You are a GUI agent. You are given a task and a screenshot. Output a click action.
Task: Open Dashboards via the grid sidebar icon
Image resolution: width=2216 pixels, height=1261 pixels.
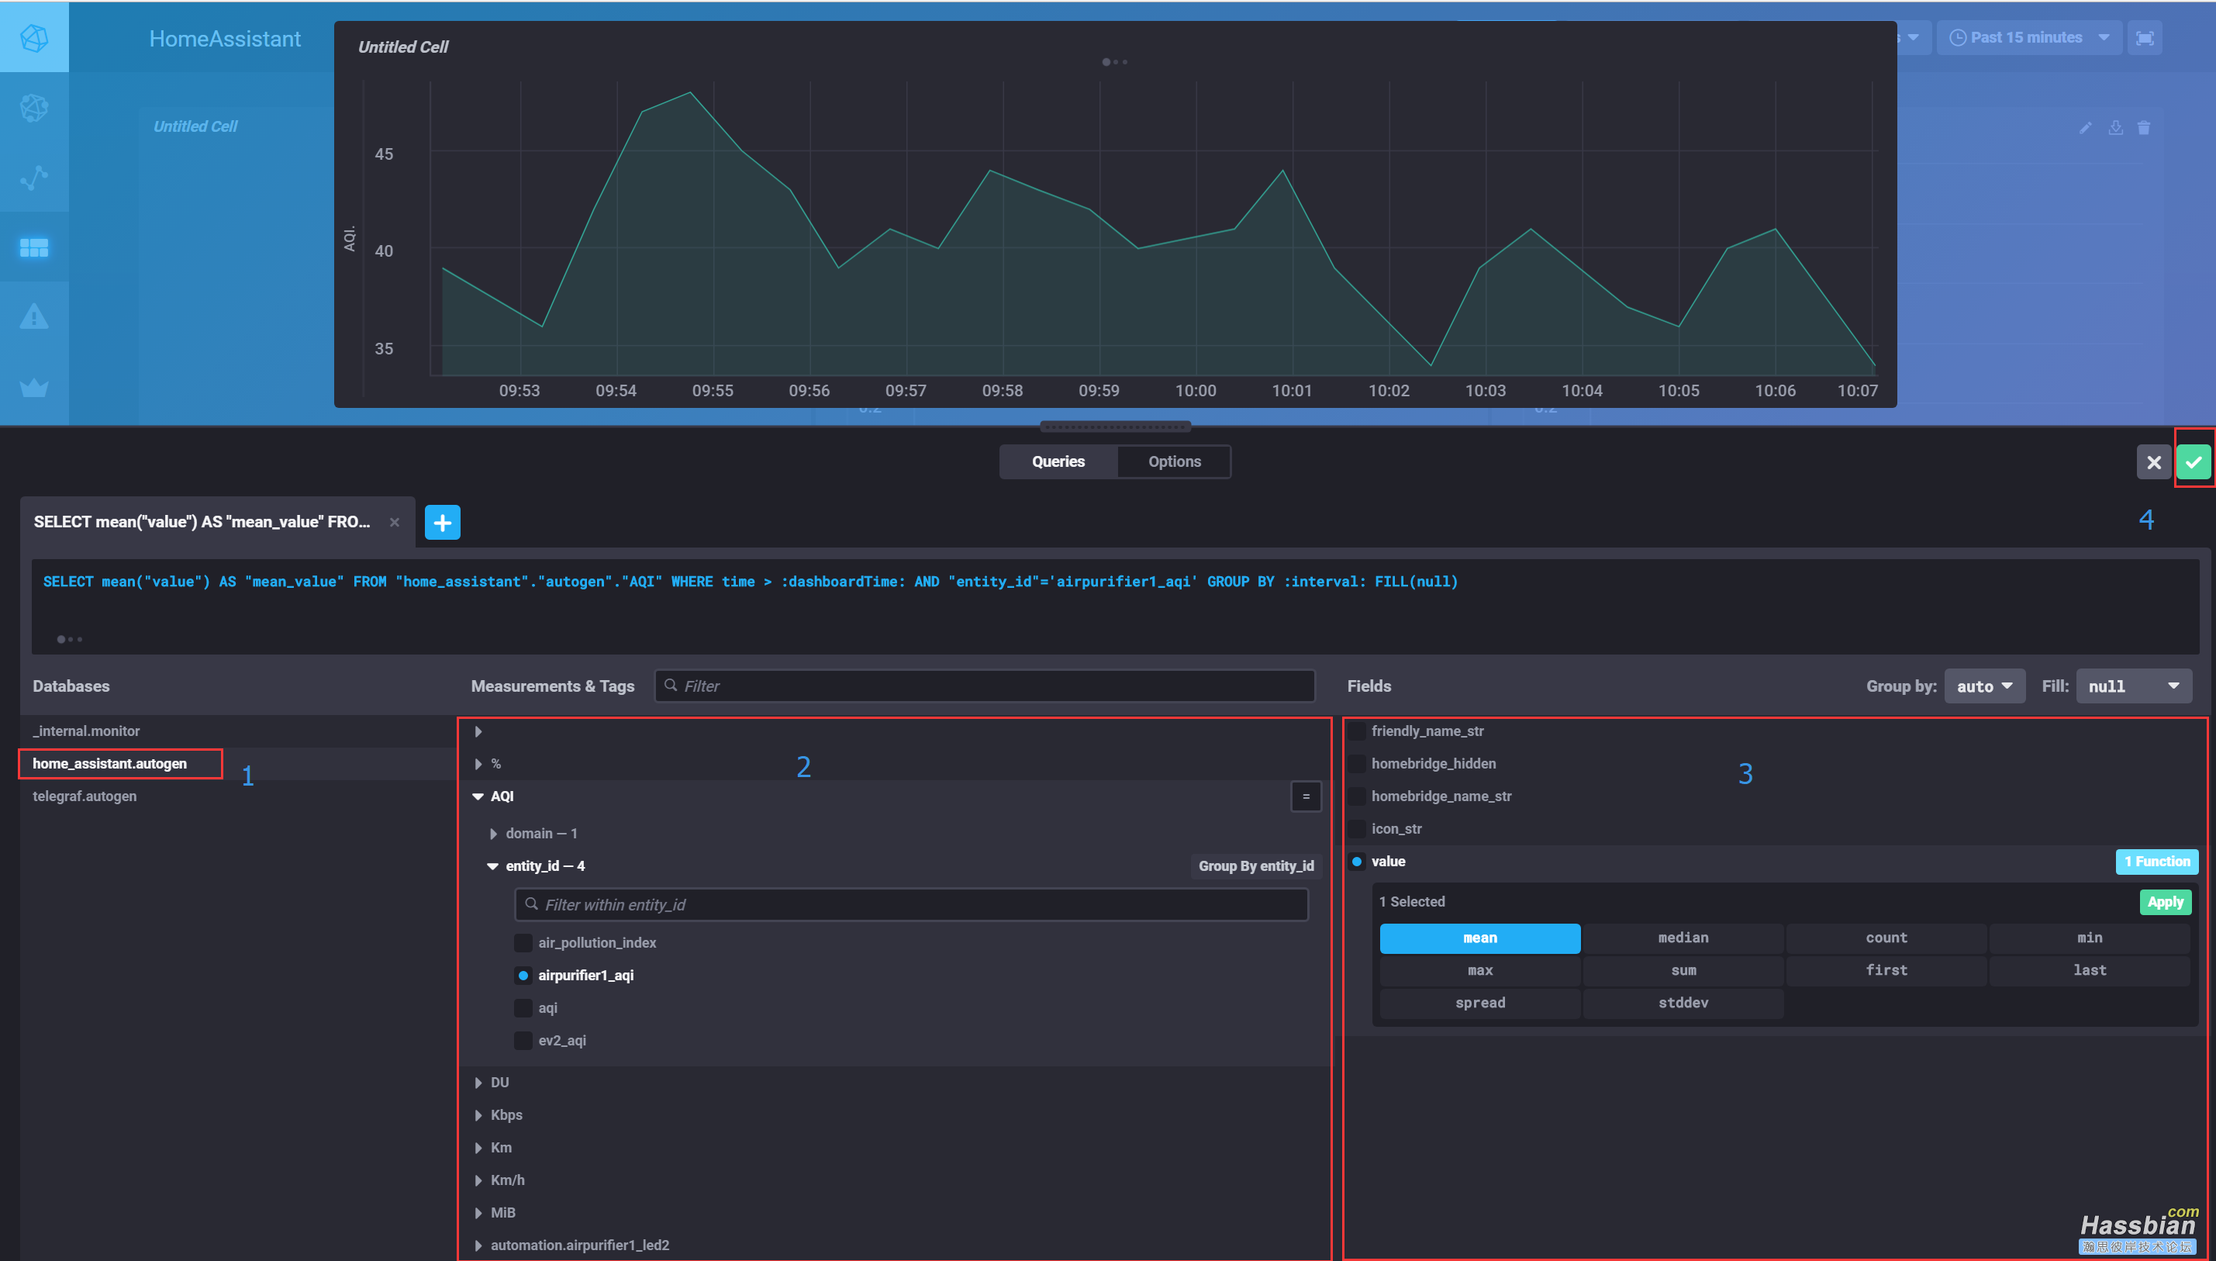point(34,247)
